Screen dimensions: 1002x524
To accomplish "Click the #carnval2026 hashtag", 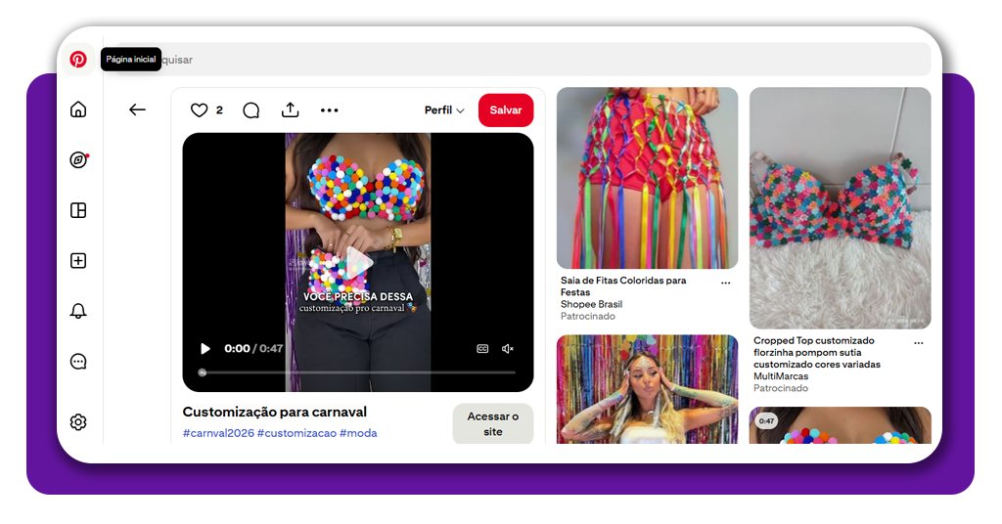I will pyautogui.click(x=218, y=433).
